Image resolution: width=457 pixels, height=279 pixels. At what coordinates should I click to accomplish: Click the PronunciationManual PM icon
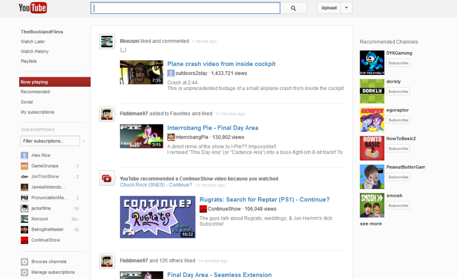click(x=25, y=198)
